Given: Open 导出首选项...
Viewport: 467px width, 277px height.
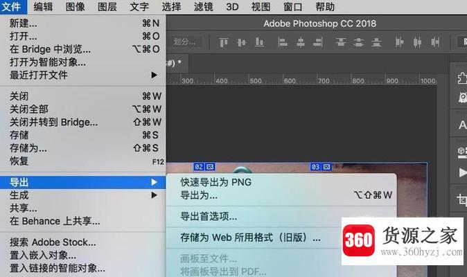Looking at the screenshot, I should (281, 216).
